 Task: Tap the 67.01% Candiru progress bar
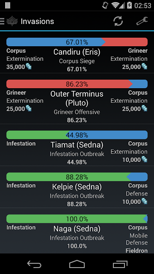(77, 42)
